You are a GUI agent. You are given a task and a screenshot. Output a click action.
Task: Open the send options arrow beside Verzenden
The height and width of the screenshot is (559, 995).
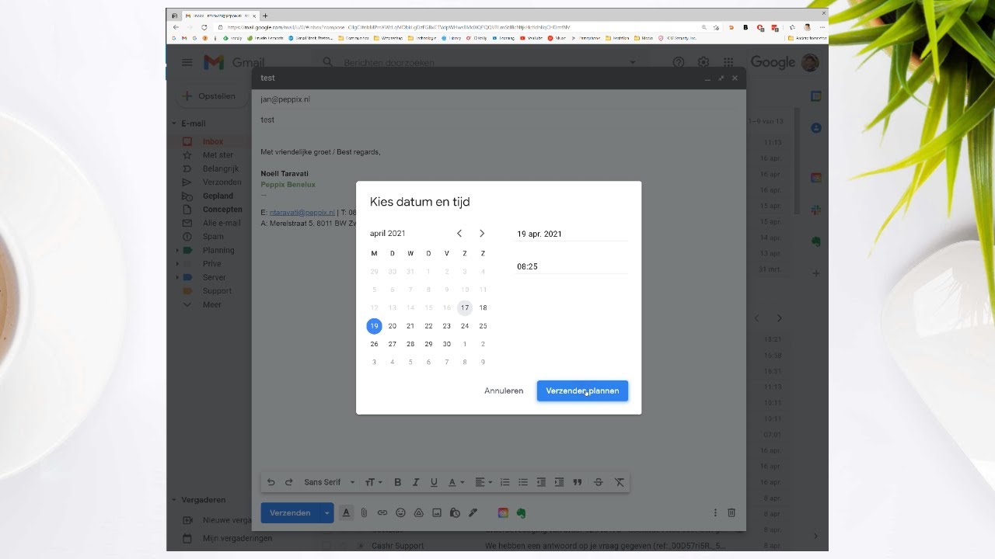tap(327, 512)
